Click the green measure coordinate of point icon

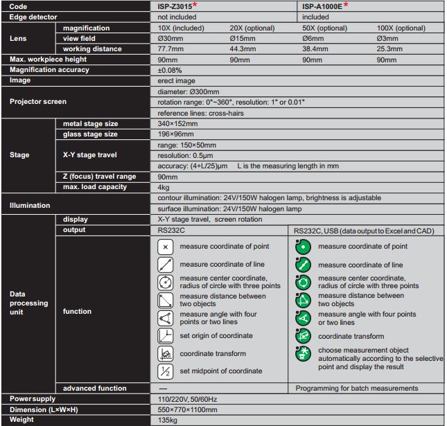303,247
